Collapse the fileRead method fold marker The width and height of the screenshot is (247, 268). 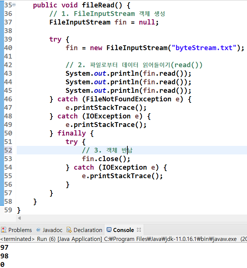point(14,5)
